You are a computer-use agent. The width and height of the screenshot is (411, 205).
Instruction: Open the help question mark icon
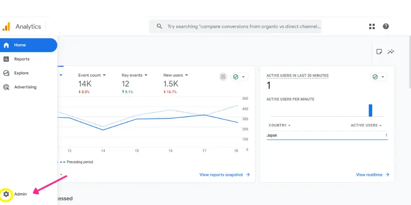[x=386, y=26]
